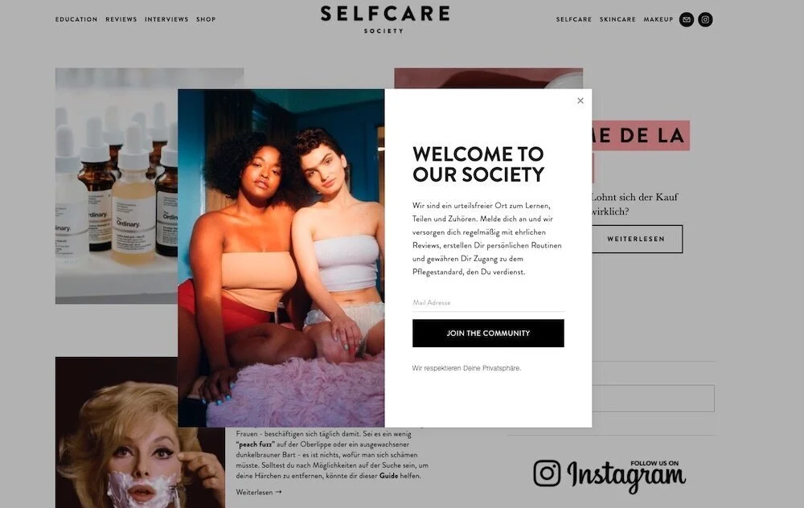Select the Skincare category link
This screenshot has height=508, width=804.
pyautogui.click(x=617, y=19)
